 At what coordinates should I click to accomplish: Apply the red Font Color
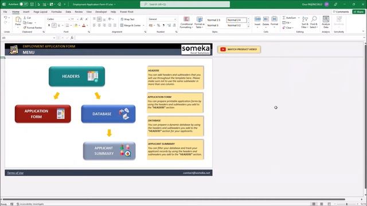click(x=84, y=25)
